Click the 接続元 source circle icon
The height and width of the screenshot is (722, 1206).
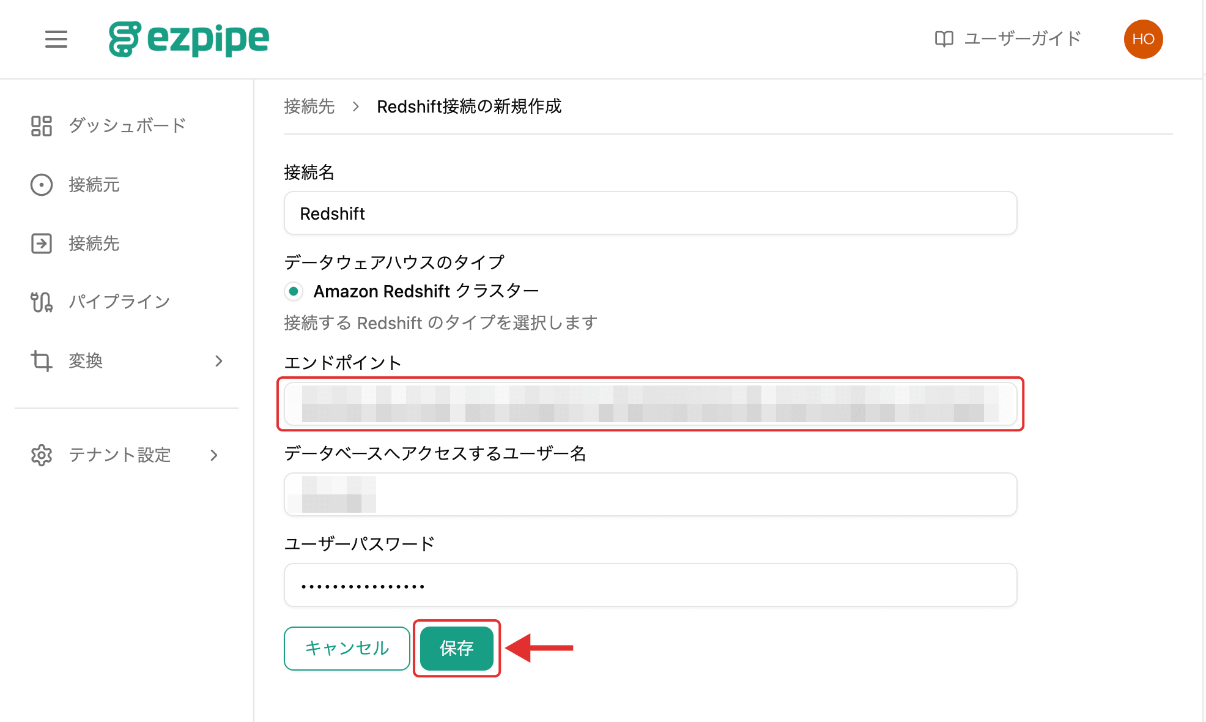click(x=42, y=185)
